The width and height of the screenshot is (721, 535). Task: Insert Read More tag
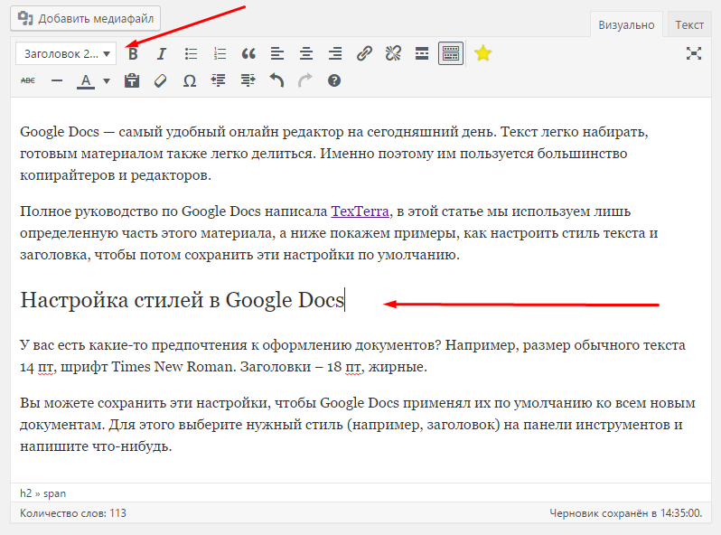[422, 54]
